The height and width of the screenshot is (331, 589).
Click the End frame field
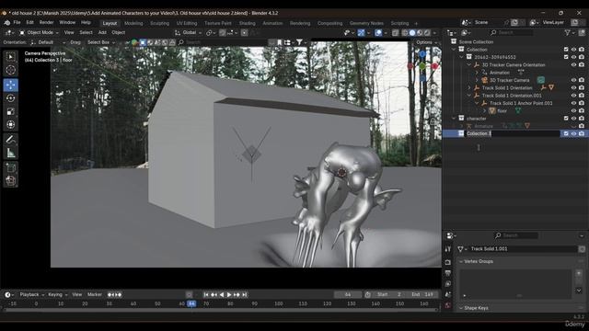[422, 294]
